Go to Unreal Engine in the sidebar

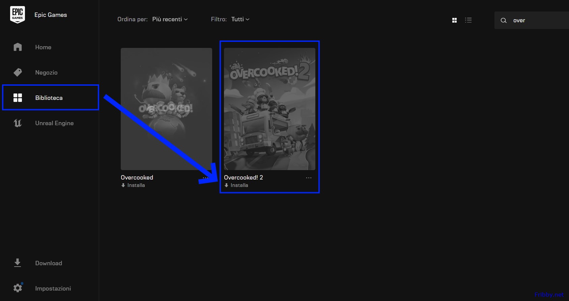[x=54, y=123]
